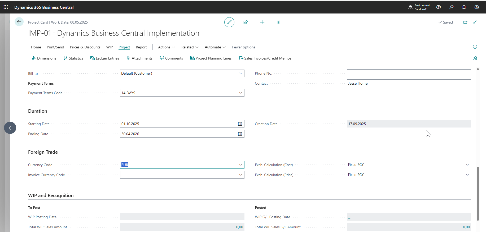Click the Share icon
The height and width of the screenshot is (232, 486).
tap(246, 22)
